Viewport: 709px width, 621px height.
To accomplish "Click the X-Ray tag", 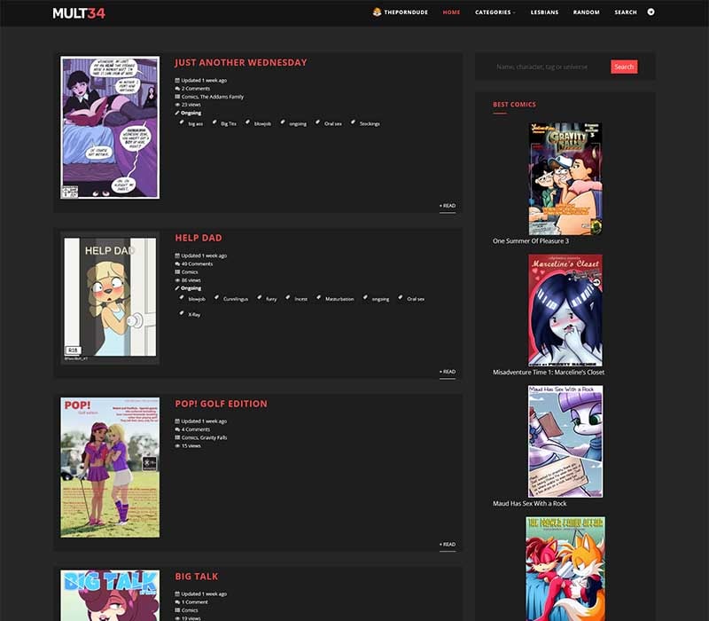I will [194, 315].
